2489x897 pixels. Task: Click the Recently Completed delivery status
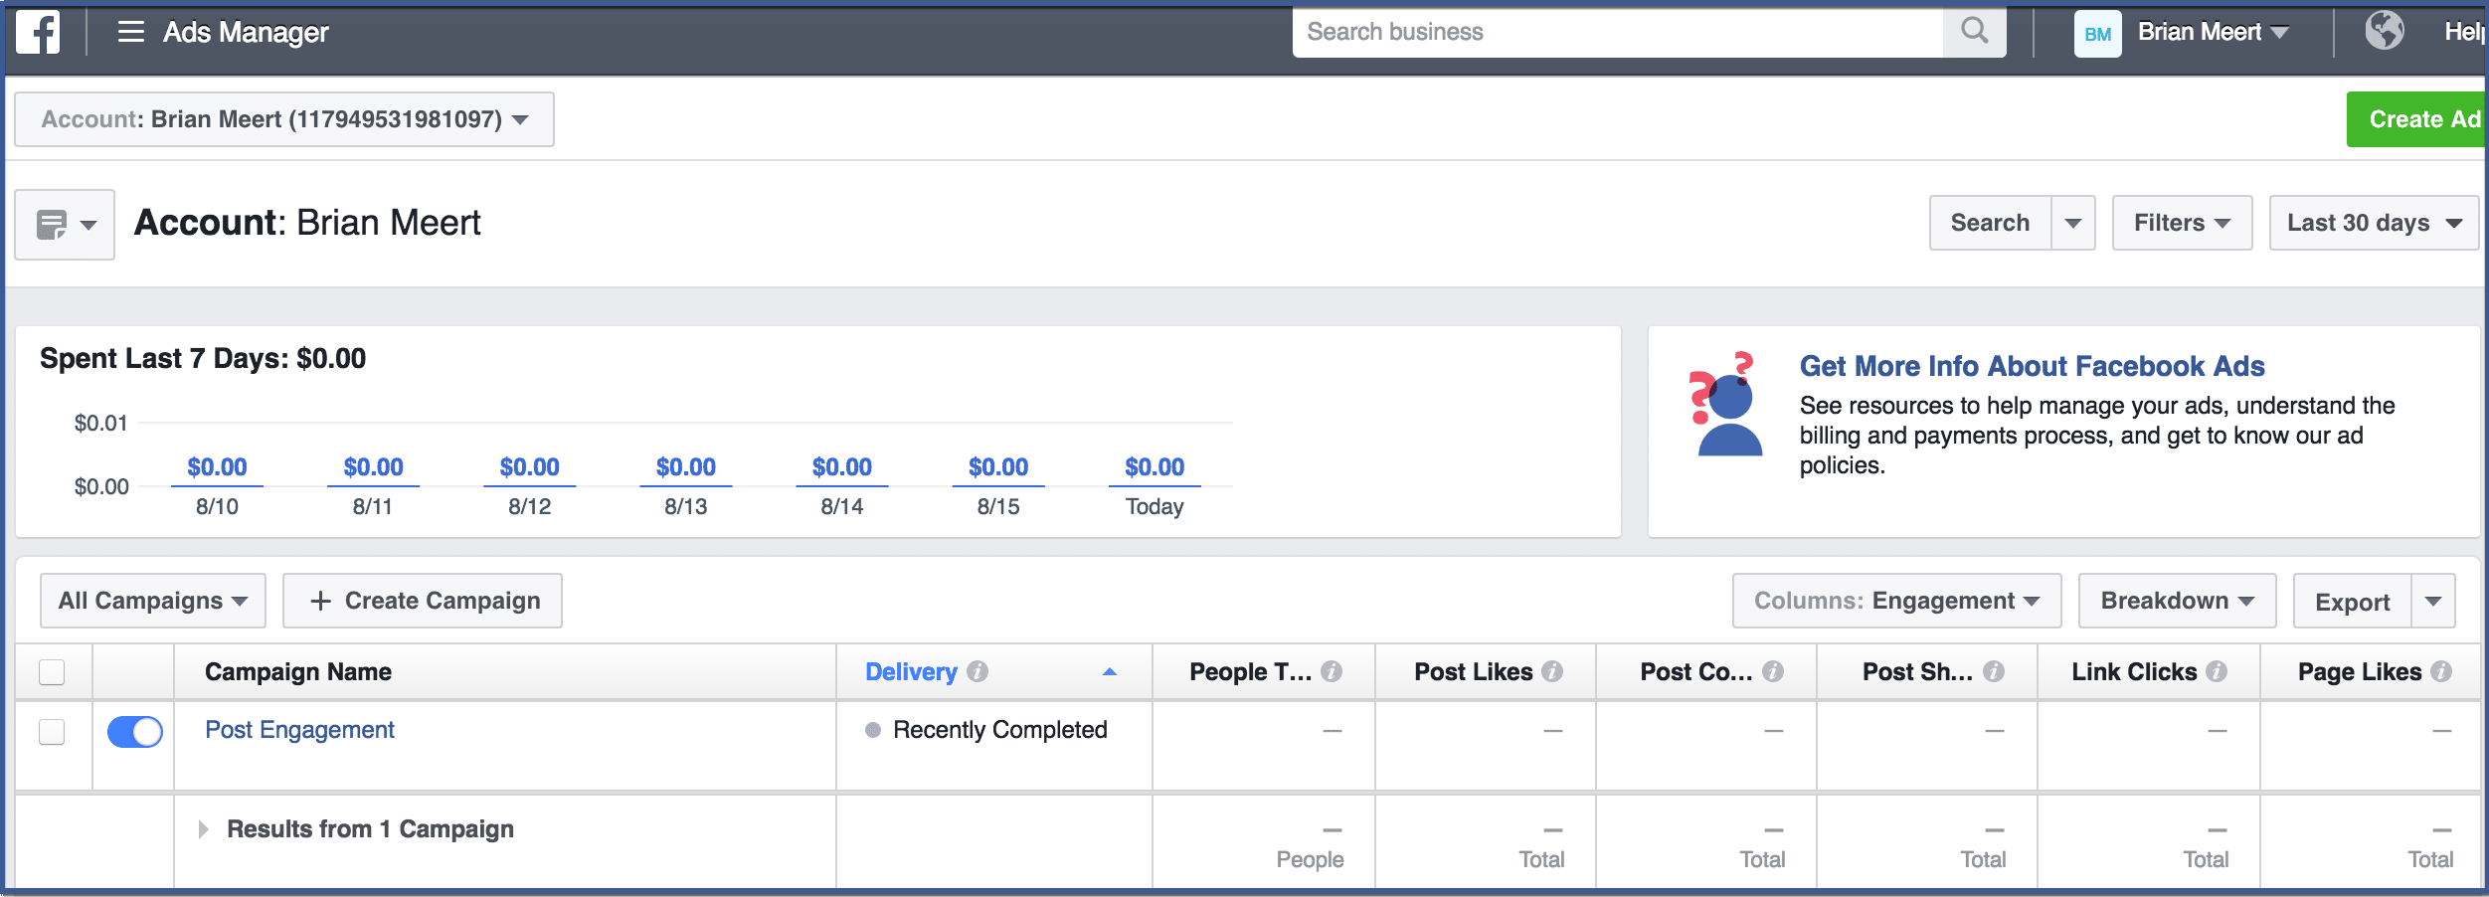pos(999,730)
